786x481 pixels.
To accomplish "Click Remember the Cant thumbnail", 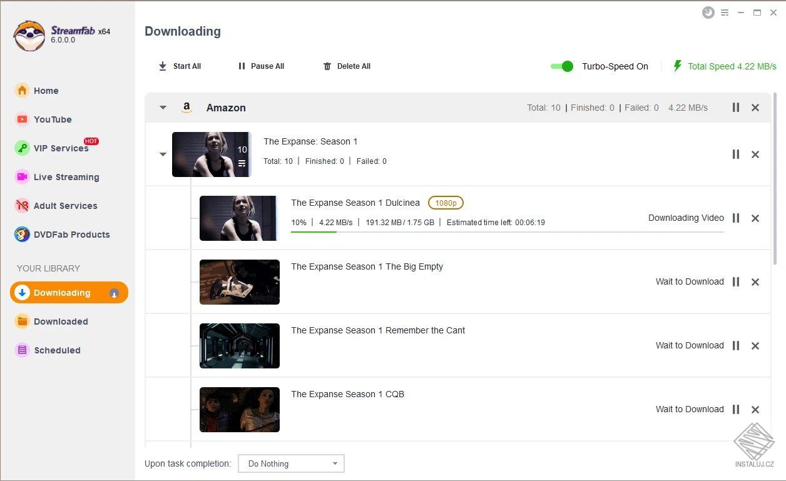I will pyautogui.click(x=240, y=346).
